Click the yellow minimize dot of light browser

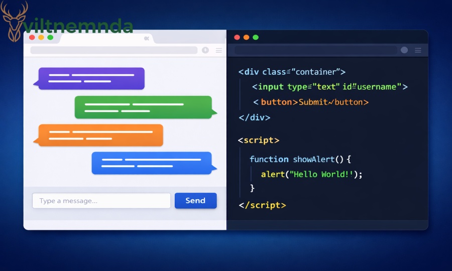(41, 37)
